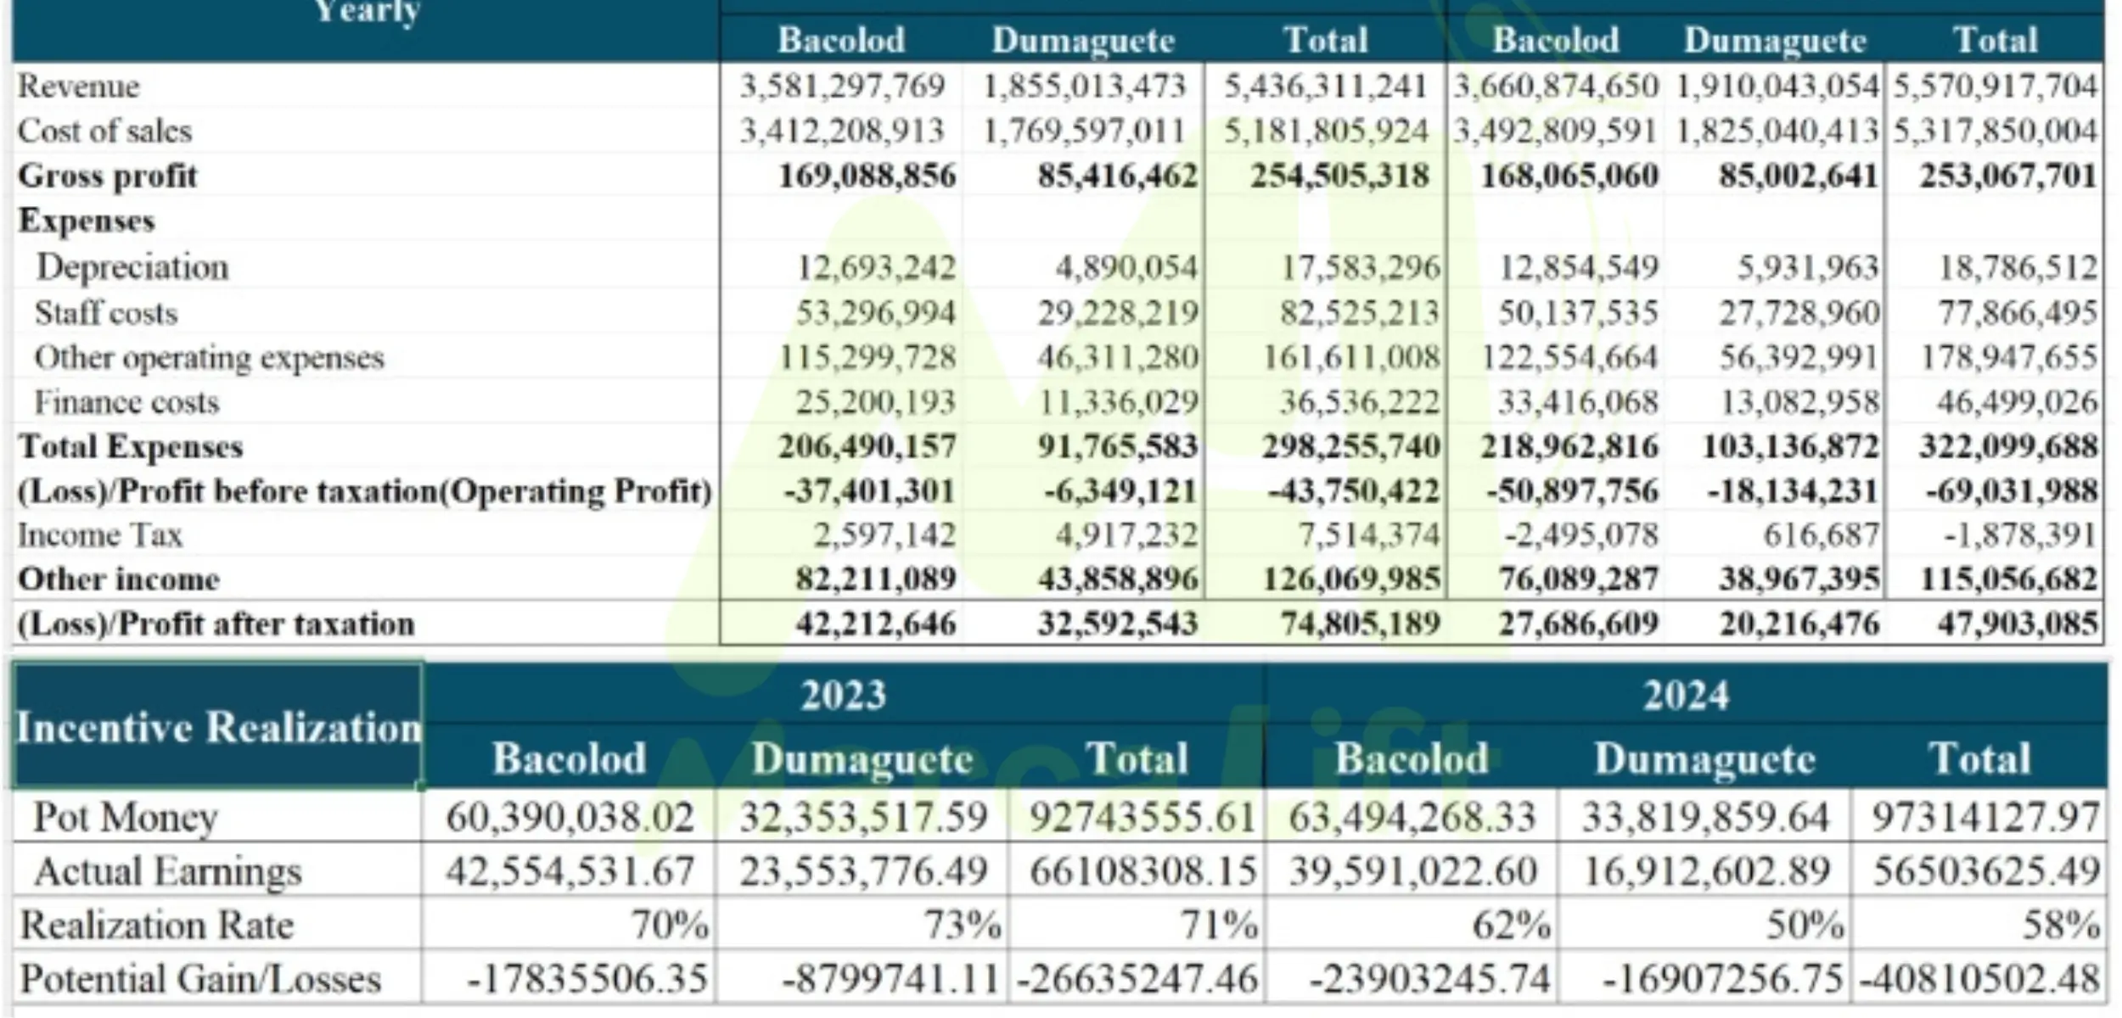The width and height of the screenshot is (2122, 1018).
Task: Click the 2024 column header
Action: click(x=1685, y=696)
